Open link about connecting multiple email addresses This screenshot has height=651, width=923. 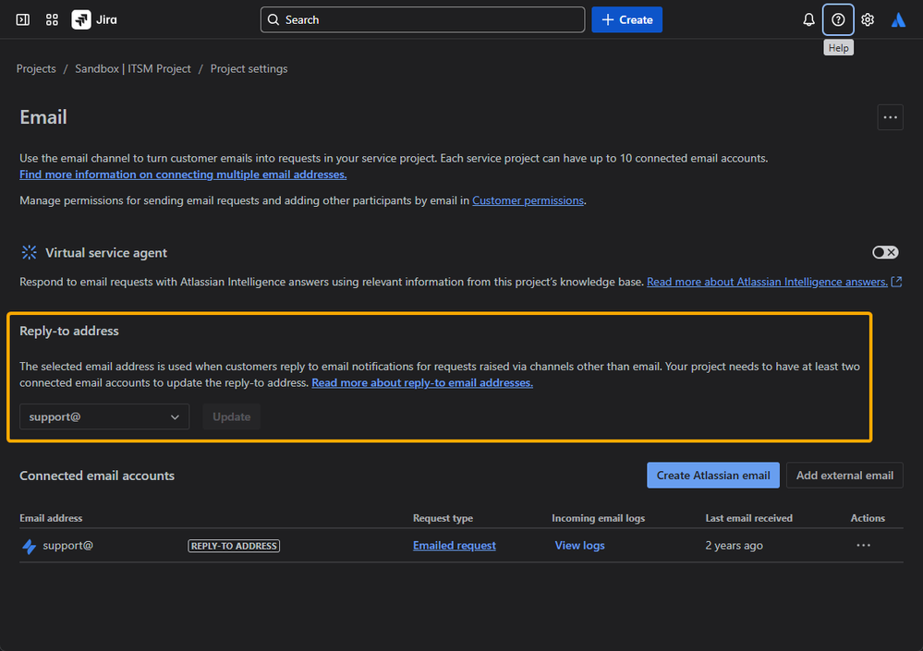click(x=183, y=175)
